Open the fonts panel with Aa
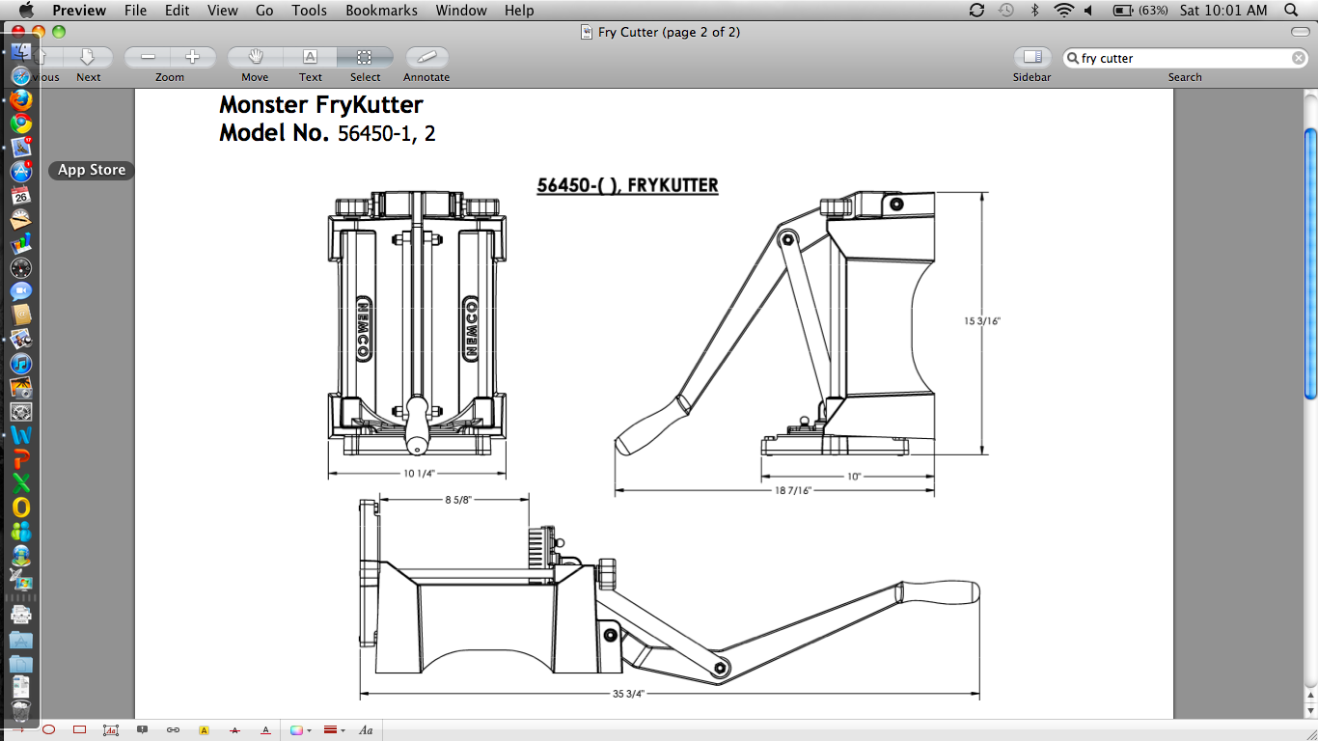This screenshot has height=741, width=1318. [366, 730]
